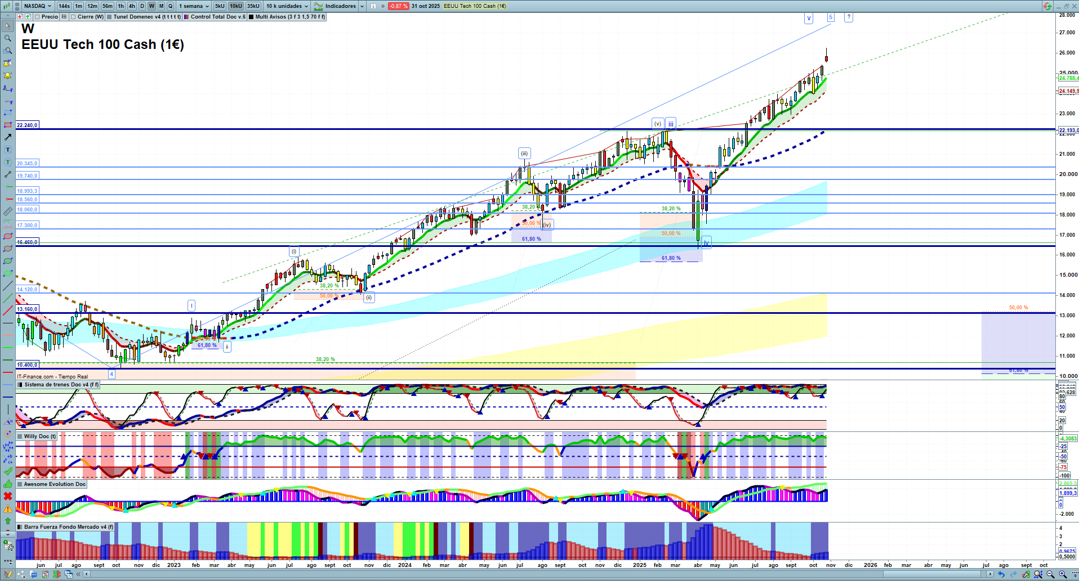
Task: Expand the Indicadores dropdown arrow
Action: click(362, 6)
